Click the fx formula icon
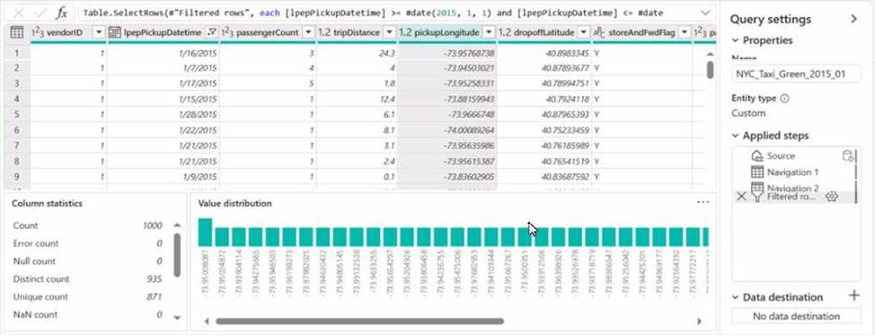 (x=62, y=13)
